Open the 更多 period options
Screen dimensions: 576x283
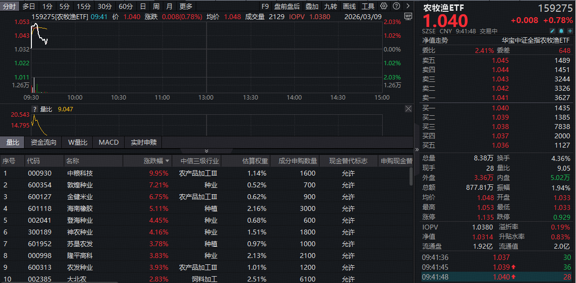pos(187,5)
